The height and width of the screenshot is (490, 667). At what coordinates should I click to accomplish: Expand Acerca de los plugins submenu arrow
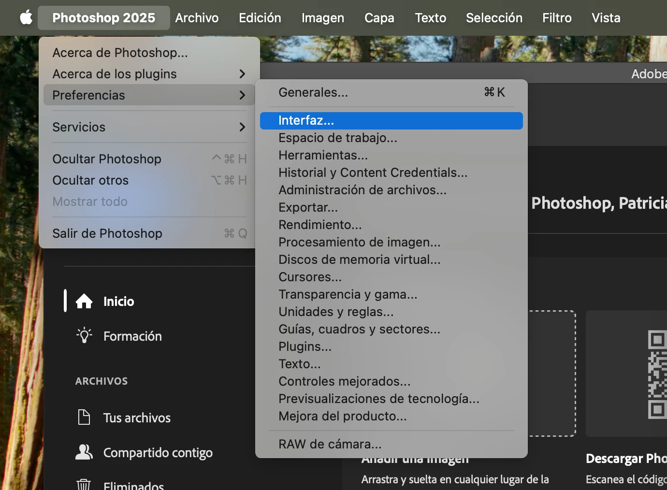242,74
